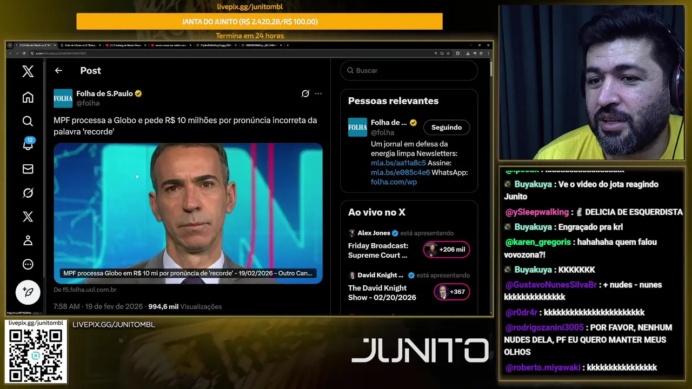Open link mla.bs/e085c4e6
The image size is (692, 389).
(x=401, y=172)
